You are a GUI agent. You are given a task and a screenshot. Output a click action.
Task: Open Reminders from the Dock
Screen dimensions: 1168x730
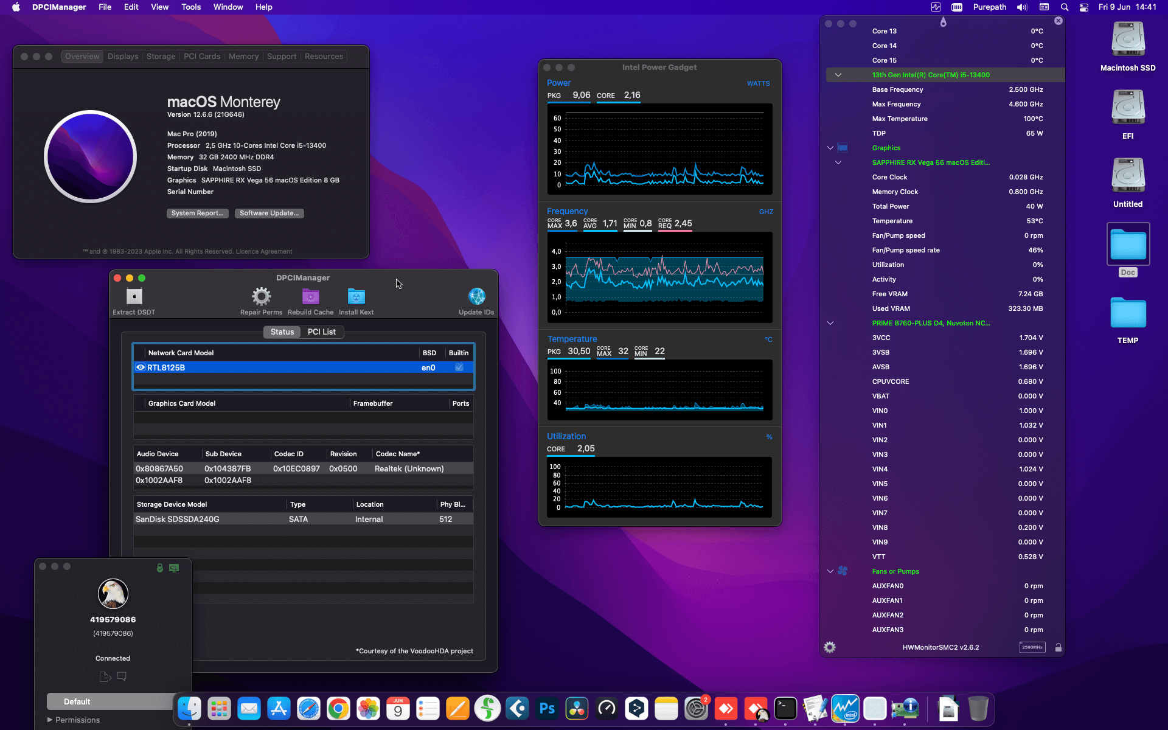pos(428,709)
